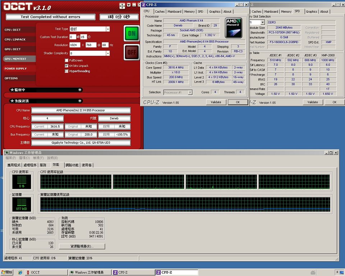This screenshot has width=345, height=276.
Task: Toggle the FullScreen checkbox
Action: pyautogui.click(x=66, y=60)
